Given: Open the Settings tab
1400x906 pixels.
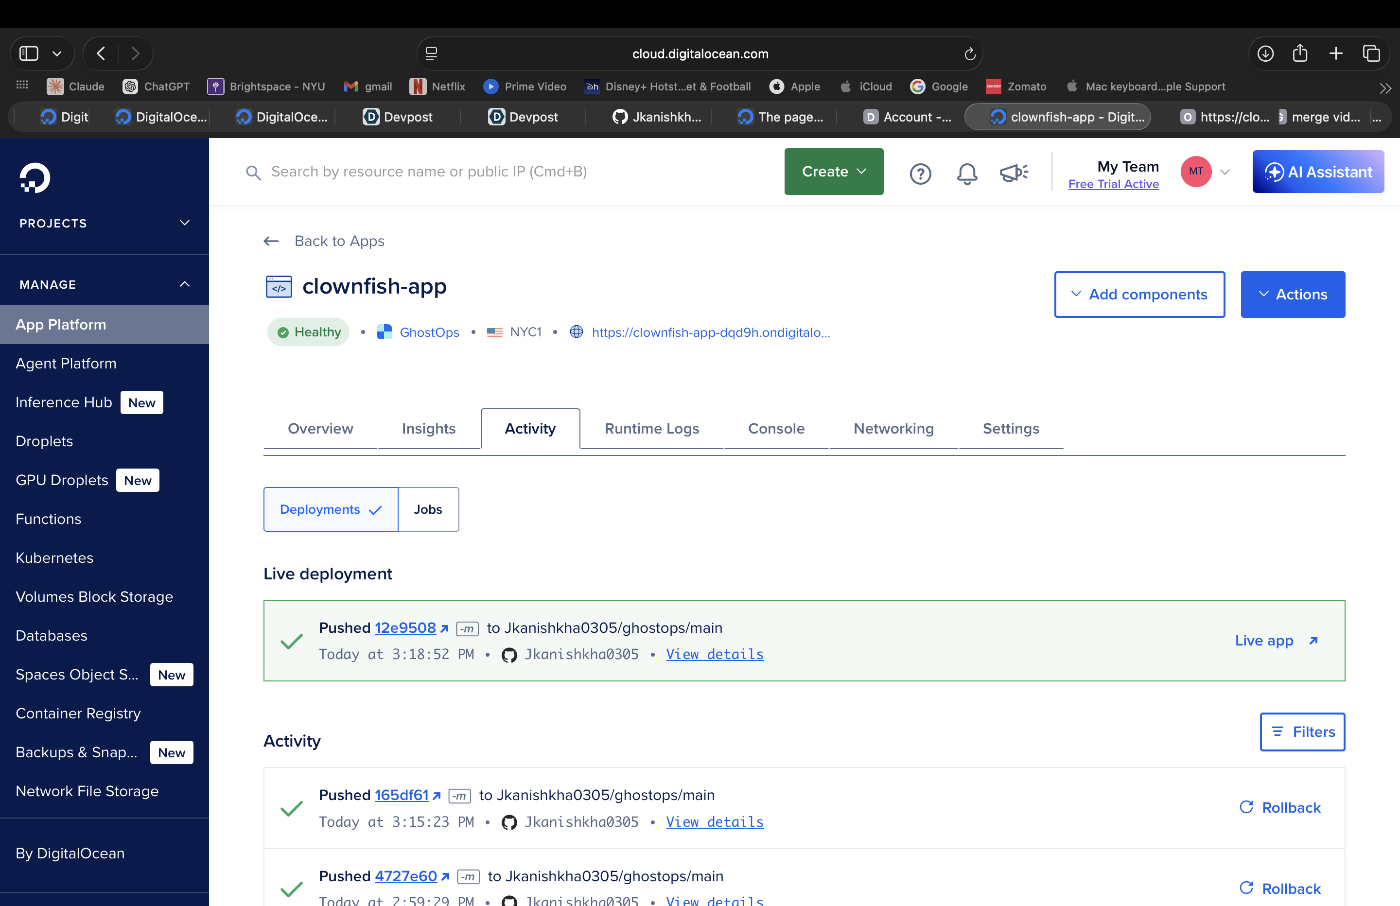Looking at the screenshot, I should tap(1011, 428).
